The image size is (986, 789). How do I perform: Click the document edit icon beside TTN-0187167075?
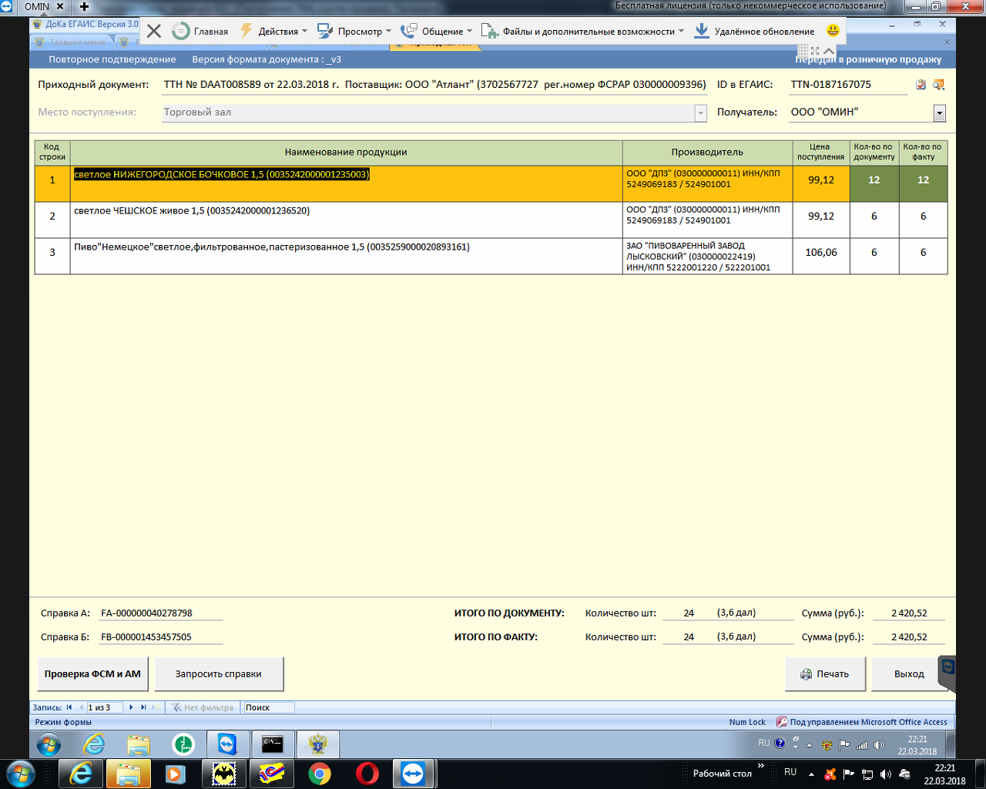click(921, 85)
